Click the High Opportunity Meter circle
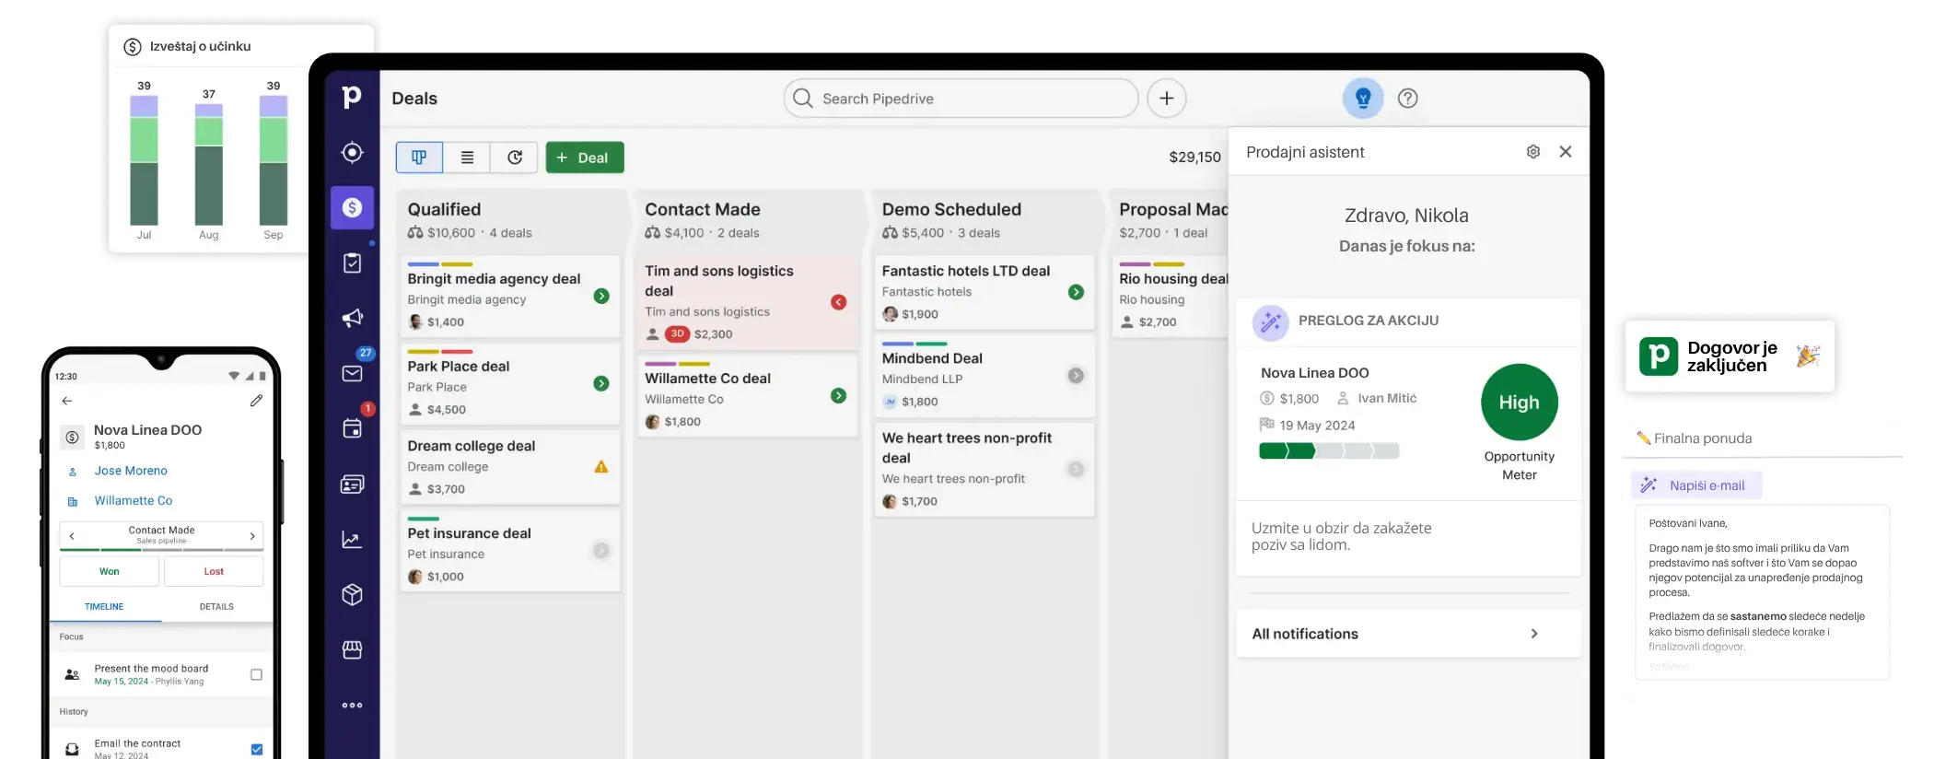1934x759 pixels. 1520,403
